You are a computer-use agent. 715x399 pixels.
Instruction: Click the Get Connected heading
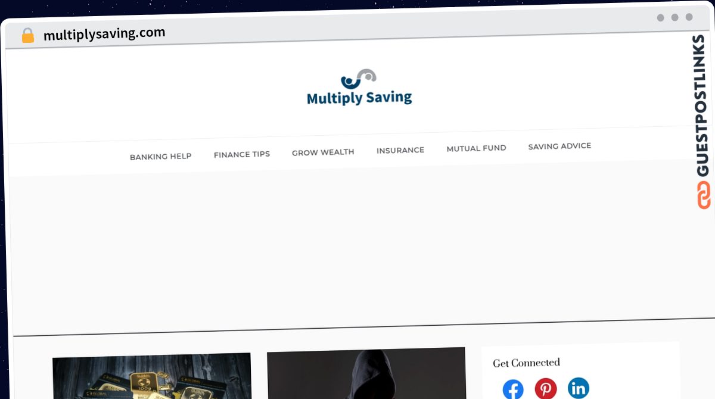(x=527, y=363)
